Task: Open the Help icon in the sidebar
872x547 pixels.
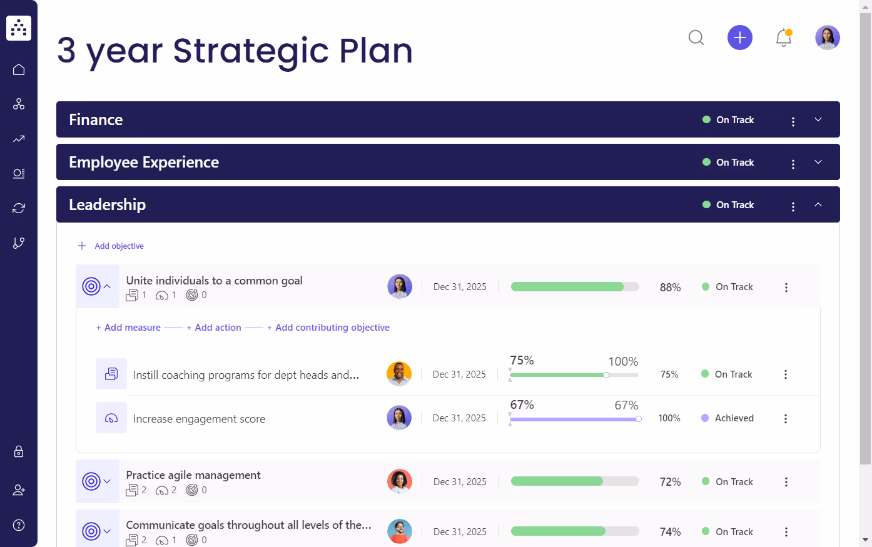Action: [18, 525]
